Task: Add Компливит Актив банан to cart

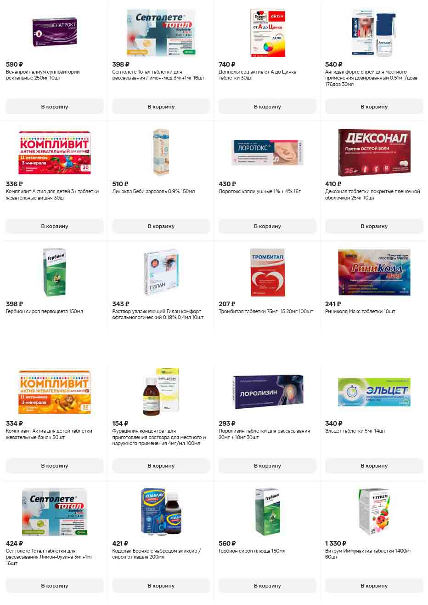Action: 55,466
